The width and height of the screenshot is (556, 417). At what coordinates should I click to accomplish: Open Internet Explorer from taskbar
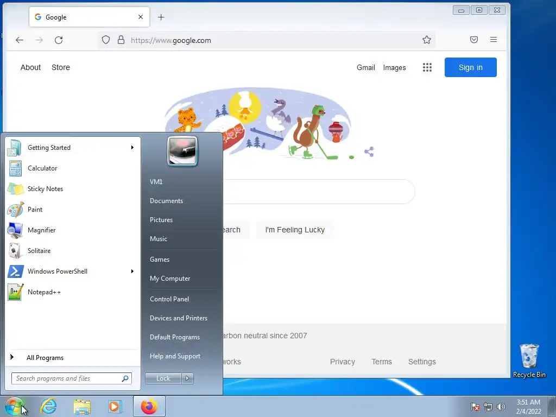tap(48, 406)
